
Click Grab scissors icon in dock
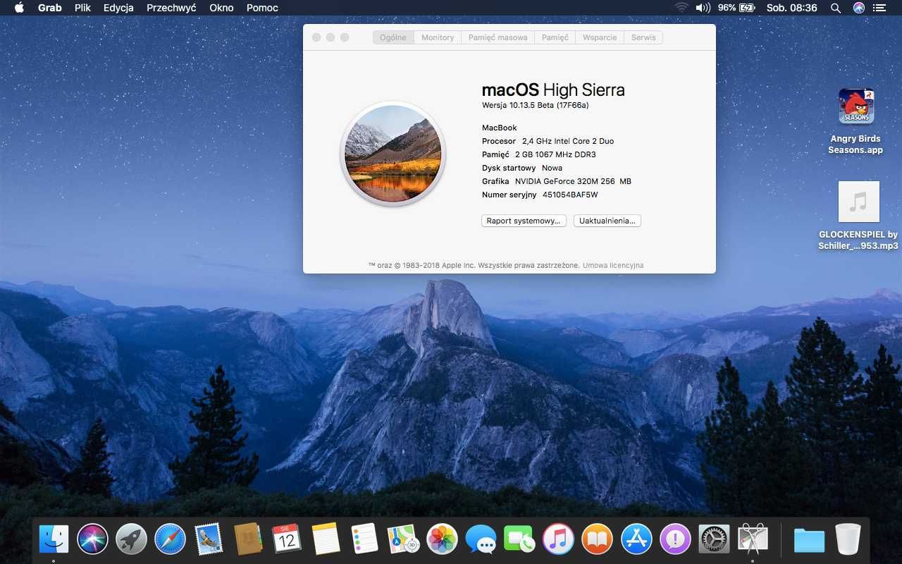click(753, 539)
